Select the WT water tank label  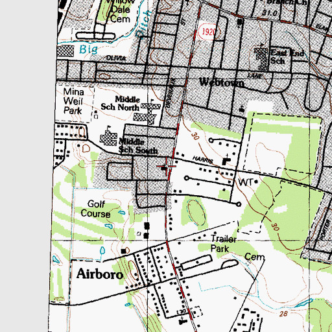point(245,182)
